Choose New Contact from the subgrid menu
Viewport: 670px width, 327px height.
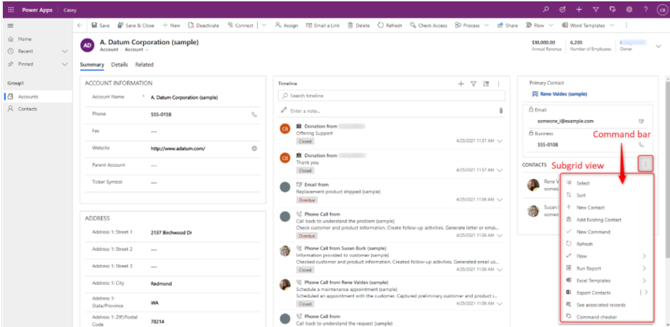[590, 208]
